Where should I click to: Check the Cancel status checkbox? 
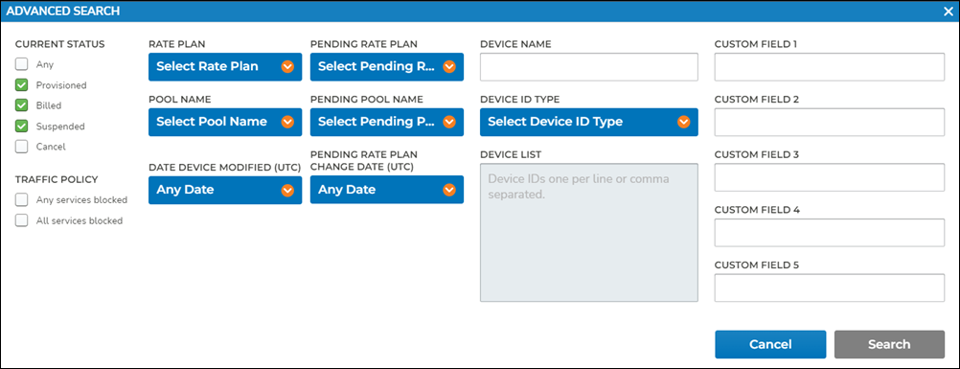(x=22, y=147)
